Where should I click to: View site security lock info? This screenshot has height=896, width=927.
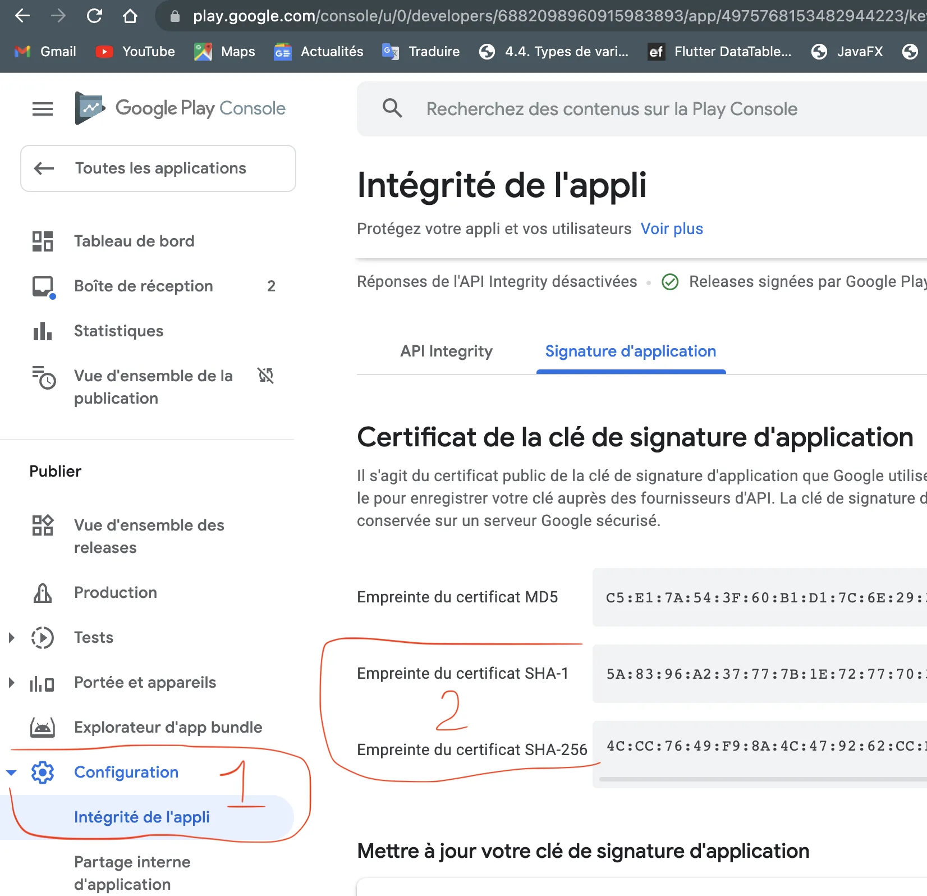tap(175, 16)
